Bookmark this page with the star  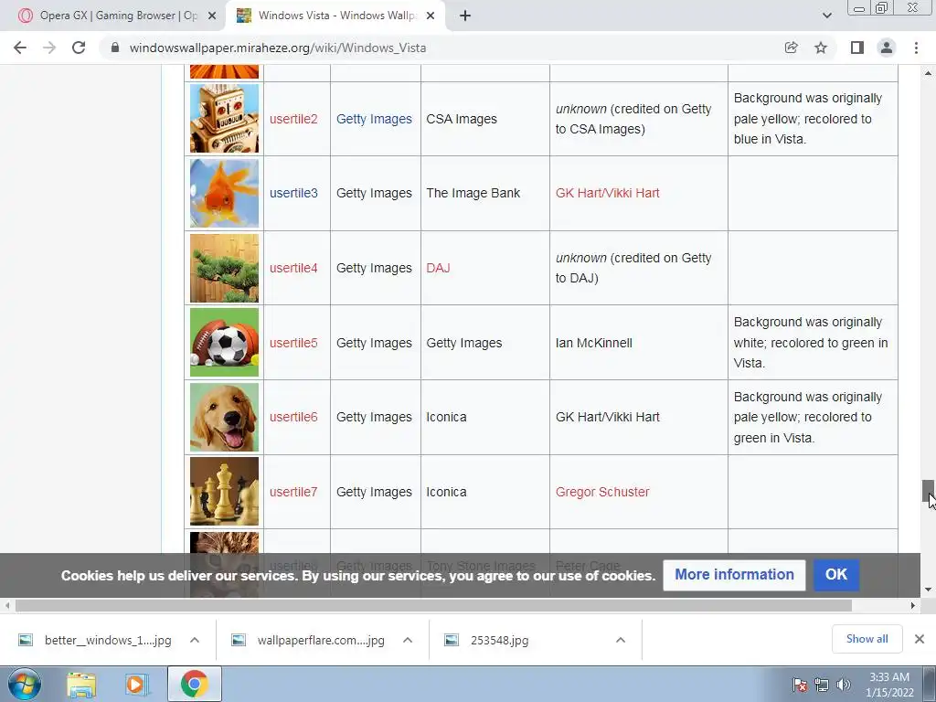click(x=821, y=48)
